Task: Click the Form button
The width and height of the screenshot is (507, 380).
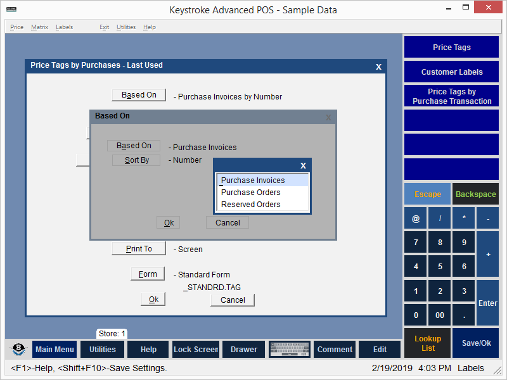Action: pos(148,274)
